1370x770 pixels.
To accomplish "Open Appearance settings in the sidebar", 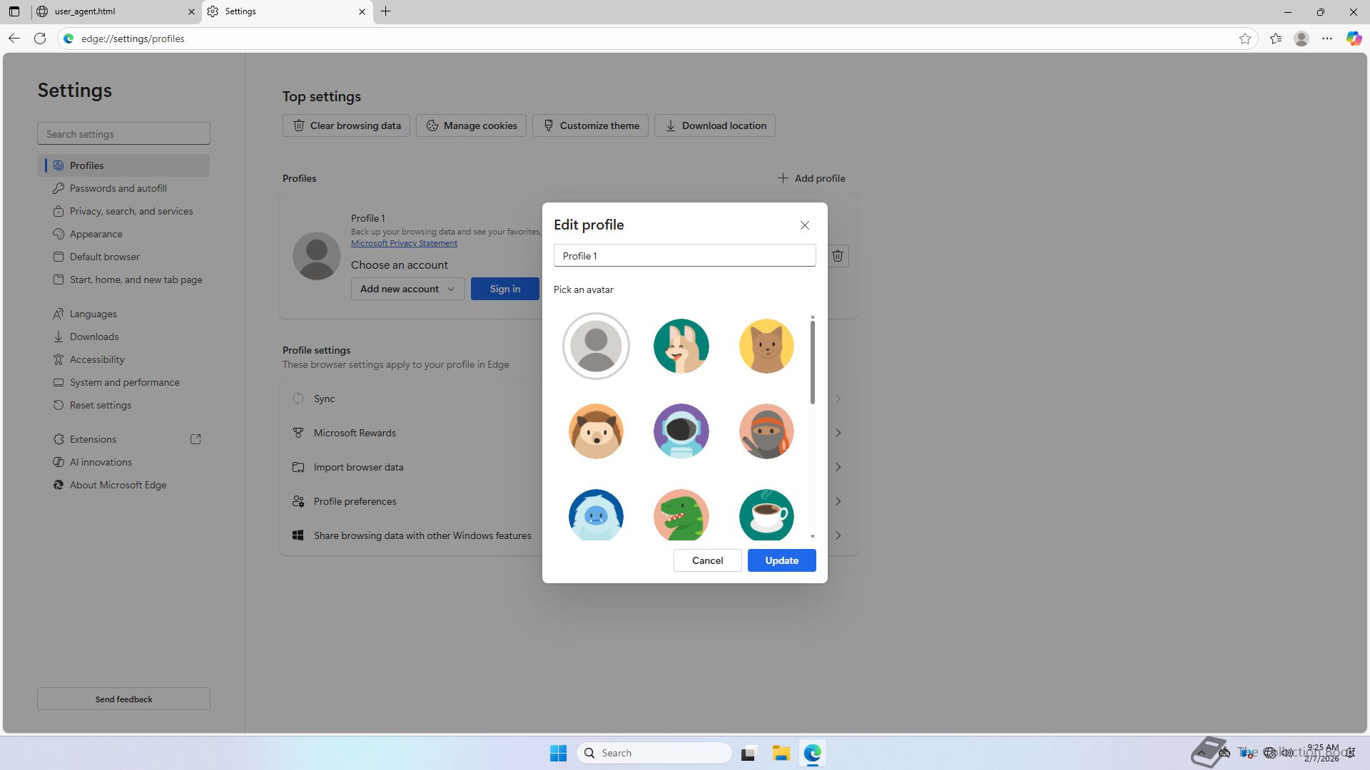I will coord(96,234).
